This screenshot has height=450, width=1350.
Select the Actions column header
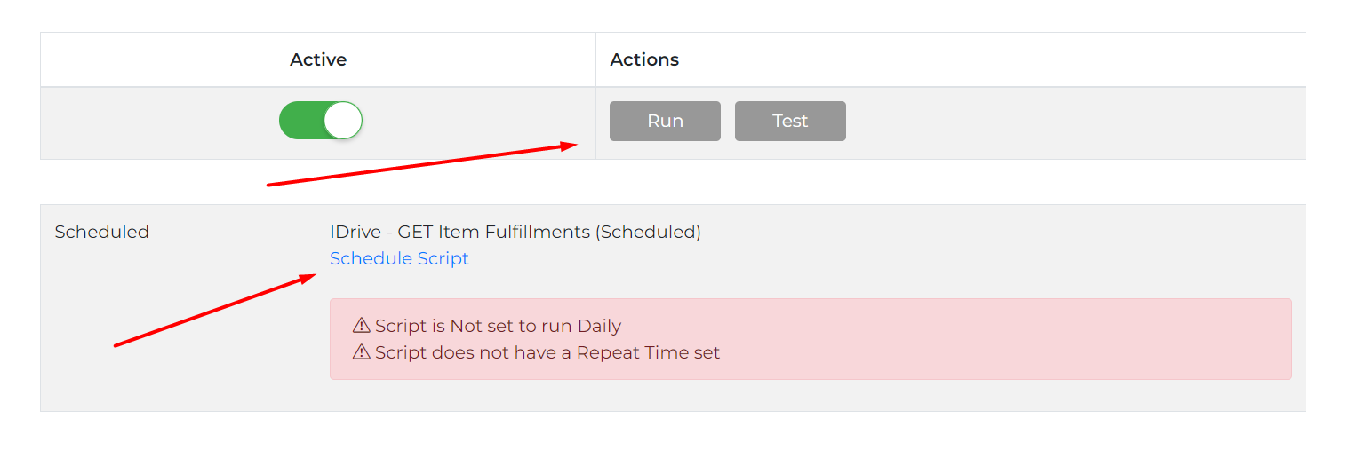pyautogui.click(x=644, y=59)
